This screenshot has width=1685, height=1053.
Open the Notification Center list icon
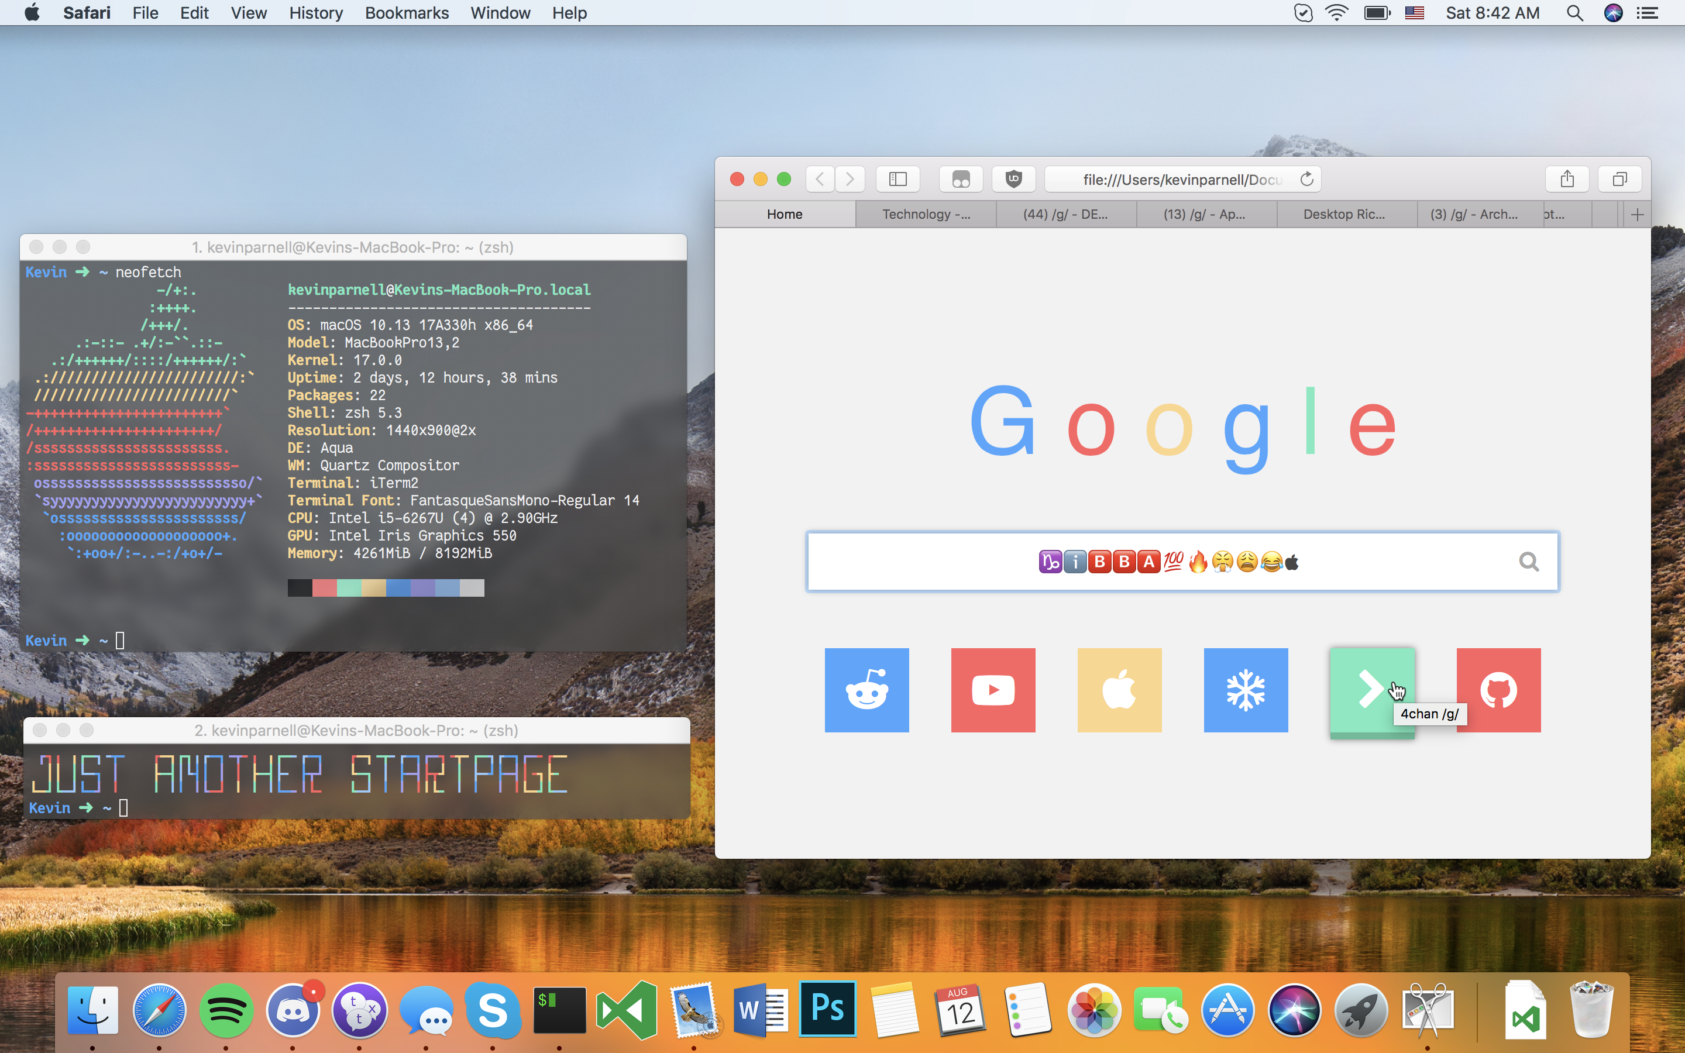(x=1648, y=12)
